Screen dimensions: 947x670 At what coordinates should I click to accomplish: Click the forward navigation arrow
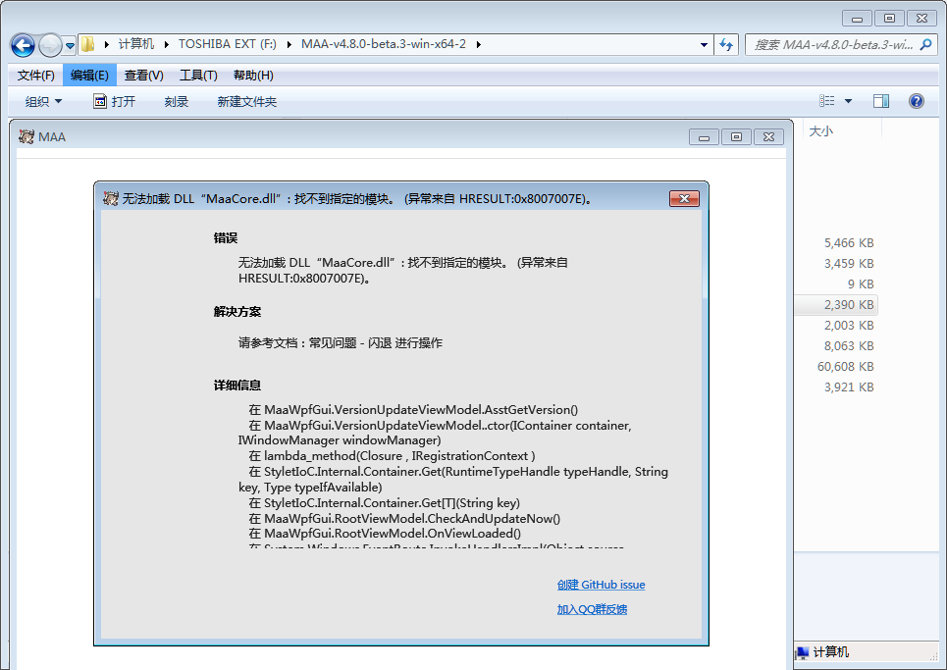click(x=48, y=45)
